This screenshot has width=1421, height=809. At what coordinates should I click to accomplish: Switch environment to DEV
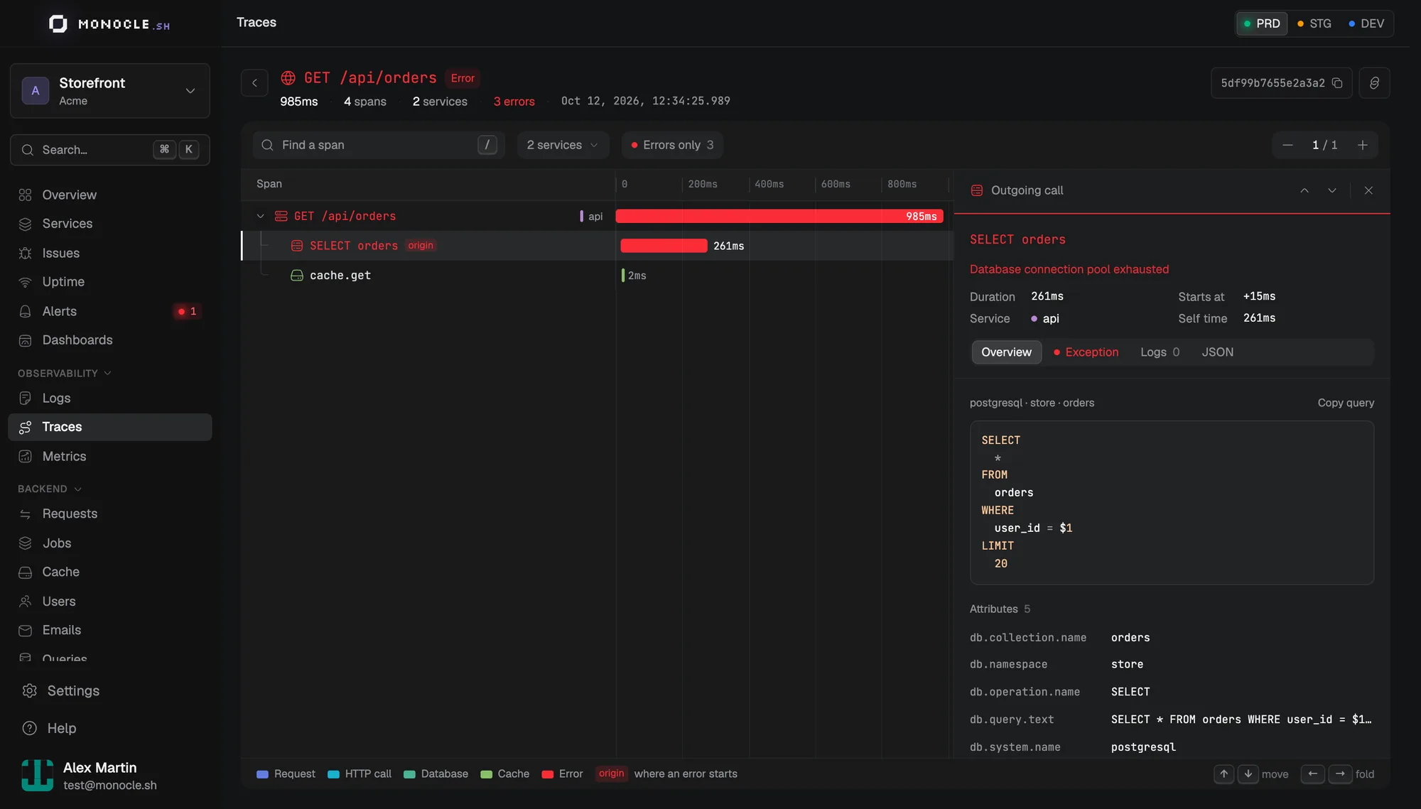tap(1366, 23)
